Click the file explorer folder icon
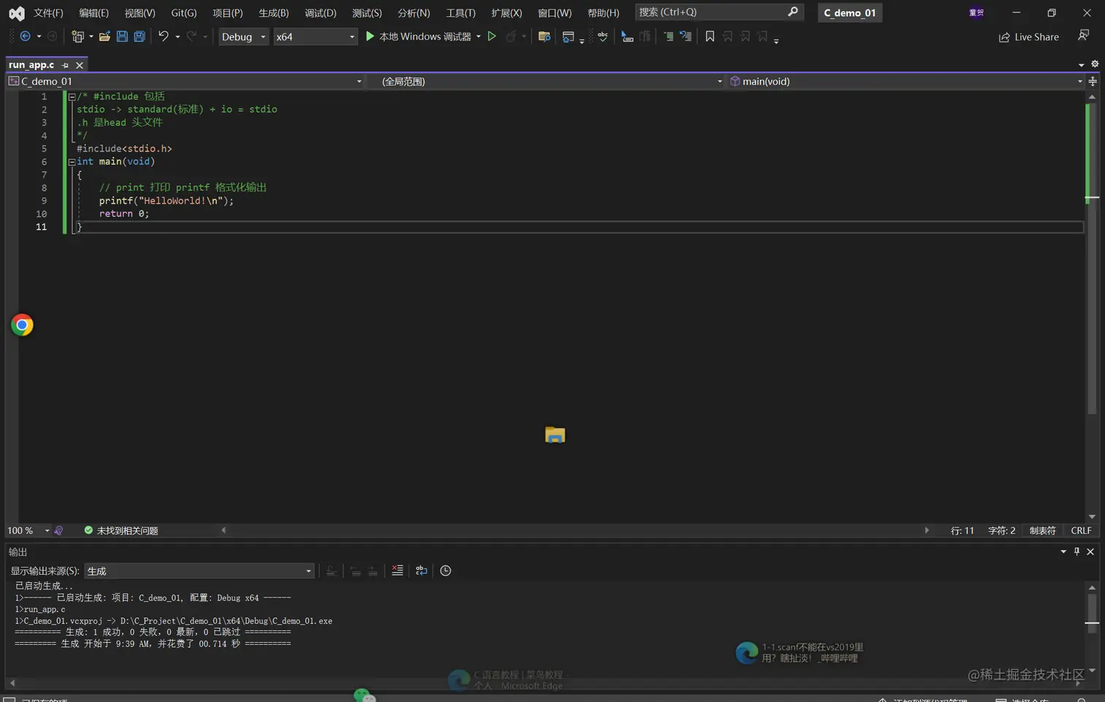This screenshot has height=702, width=1105. click(x=555, y=435)
